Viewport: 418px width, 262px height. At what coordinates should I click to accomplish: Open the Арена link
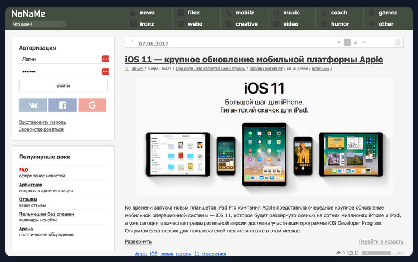coord(26,229)
